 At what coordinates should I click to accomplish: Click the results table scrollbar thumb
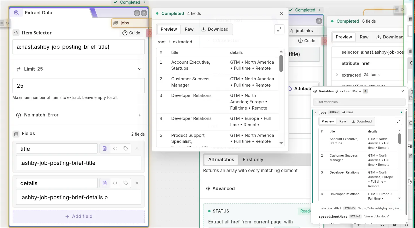[x=281, y=63]
